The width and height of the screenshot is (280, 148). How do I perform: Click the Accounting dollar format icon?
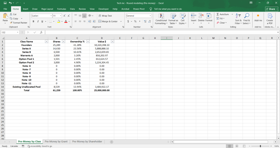(x=128, y=21)
